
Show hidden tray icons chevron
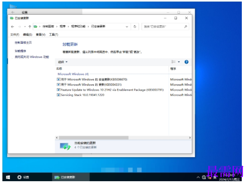[198, 177]
